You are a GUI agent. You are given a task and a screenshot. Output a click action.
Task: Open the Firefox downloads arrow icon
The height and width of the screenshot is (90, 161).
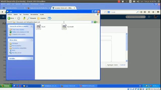point(149,12)
